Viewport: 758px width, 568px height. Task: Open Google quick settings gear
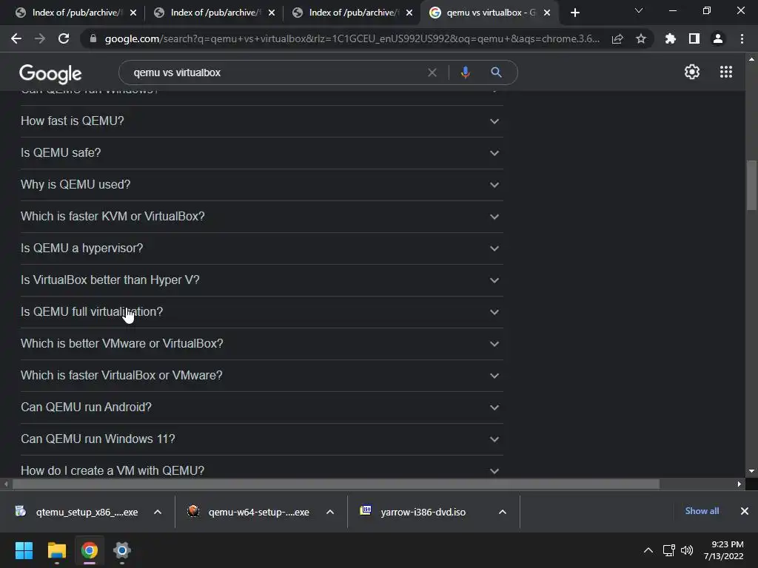(x=692, y=72)
